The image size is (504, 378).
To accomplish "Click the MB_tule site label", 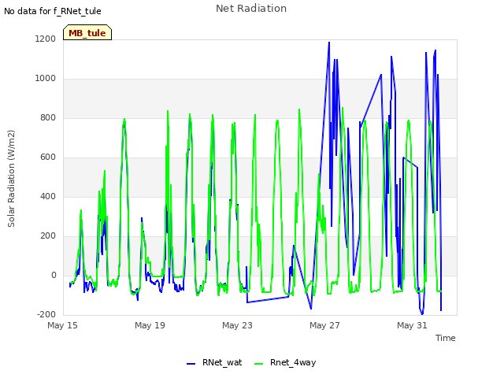I will 87,33.
